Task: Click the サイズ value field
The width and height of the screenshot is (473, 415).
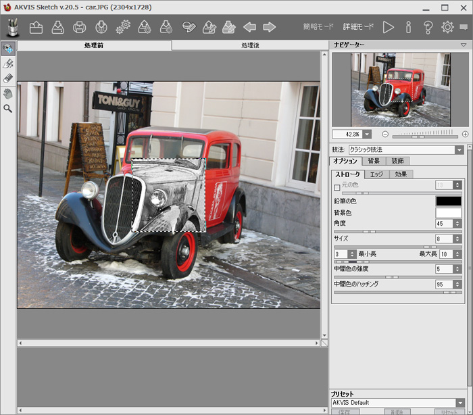Action: pyautogui.click(x=444, y=239)
